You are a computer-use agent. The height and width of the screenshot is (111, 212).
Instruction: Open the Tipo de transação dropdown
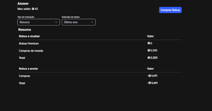(x=38, y=22)
